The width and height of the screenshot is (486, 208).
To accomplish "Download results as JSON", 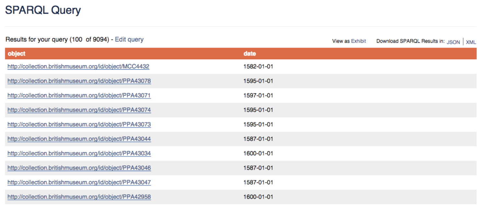I will 453,42.
